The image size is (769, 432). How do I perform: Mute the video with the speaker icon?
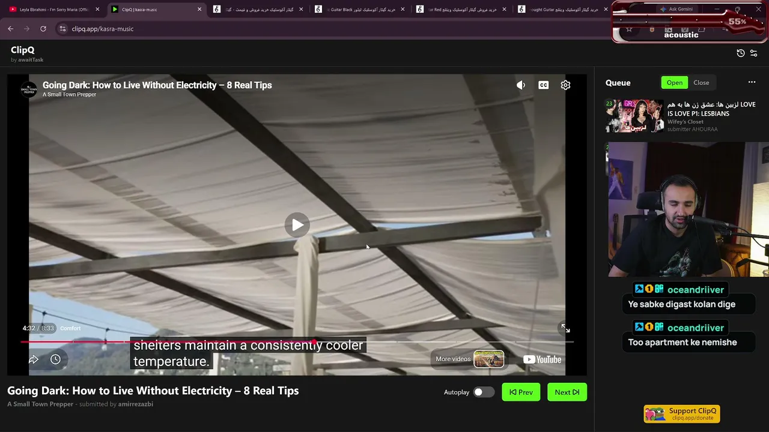pyautogui.click(x=521, y=85)
